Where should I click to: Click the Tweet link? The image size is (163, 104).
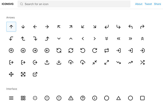(x=148, y=4)
